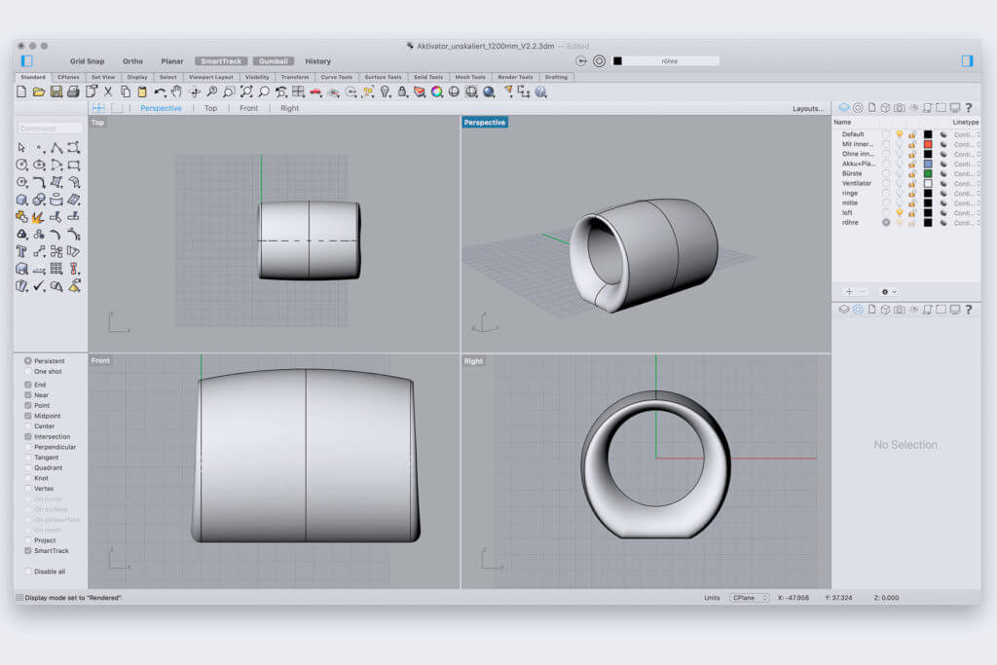
Task: Click the layers icon in lower right panel
Action: [x=844, y=310]
